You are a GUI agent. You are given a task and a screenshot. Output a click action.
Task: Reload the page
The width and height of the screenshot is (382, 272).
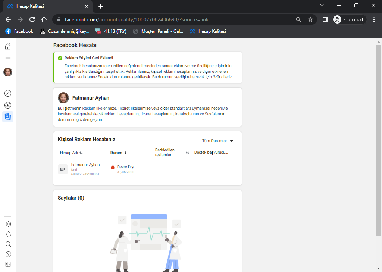(32, 19)
